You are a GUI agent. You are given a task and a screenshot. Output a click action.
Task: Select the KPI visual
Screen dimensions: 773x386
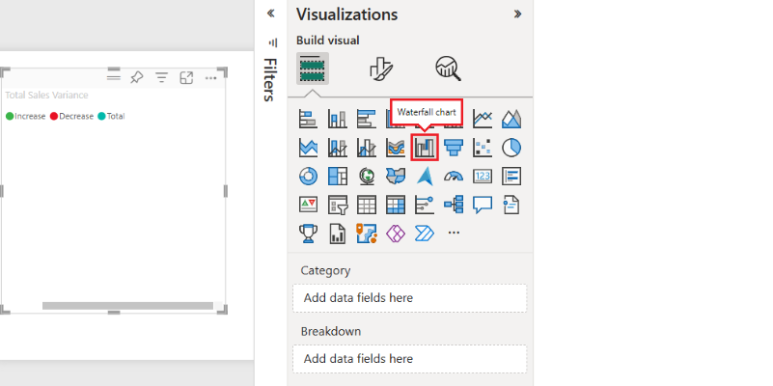(308, 205)
